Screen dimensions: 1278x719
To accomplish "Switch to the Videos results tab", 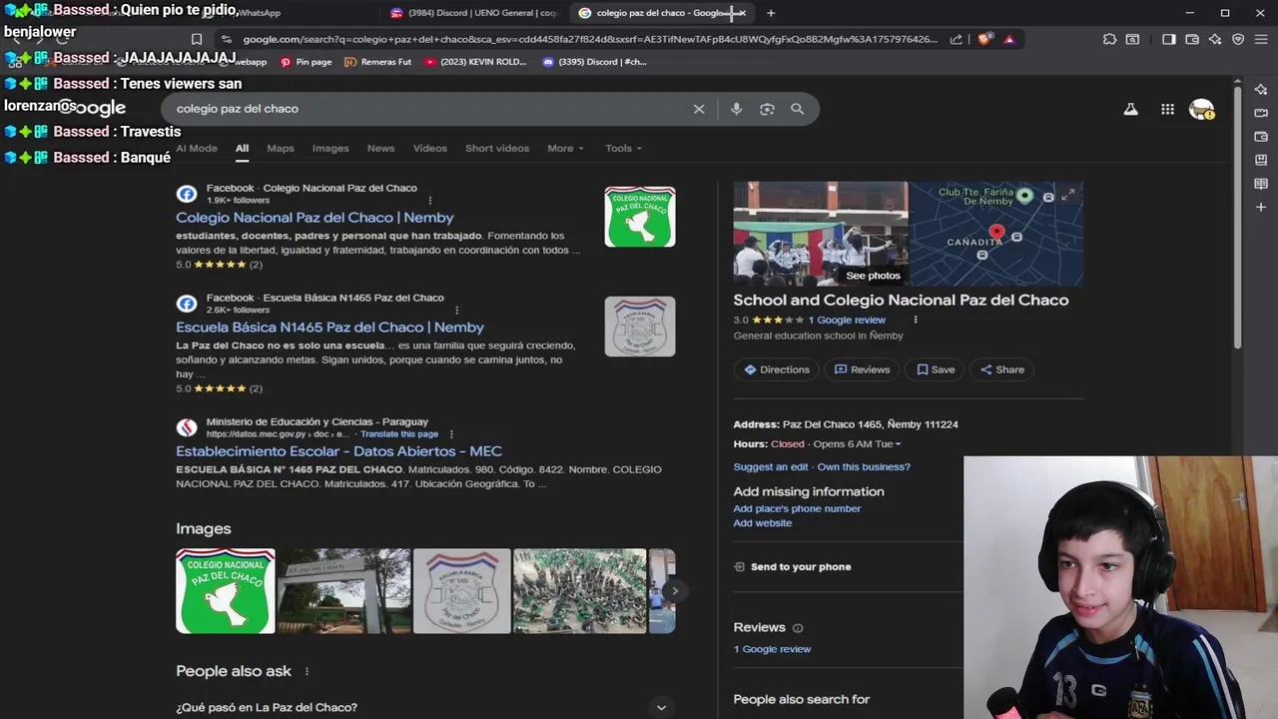I will pyautogui.click(x=430, y=148).
